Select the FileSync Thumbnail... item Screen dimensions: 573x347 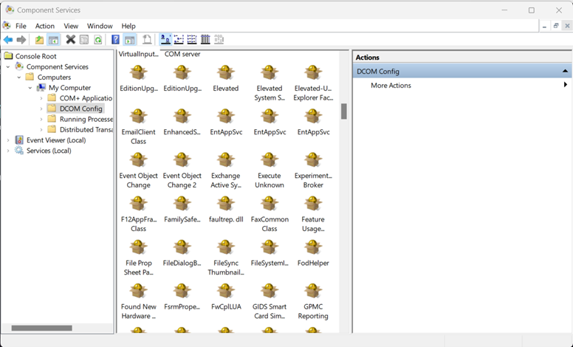pos(225,258)
